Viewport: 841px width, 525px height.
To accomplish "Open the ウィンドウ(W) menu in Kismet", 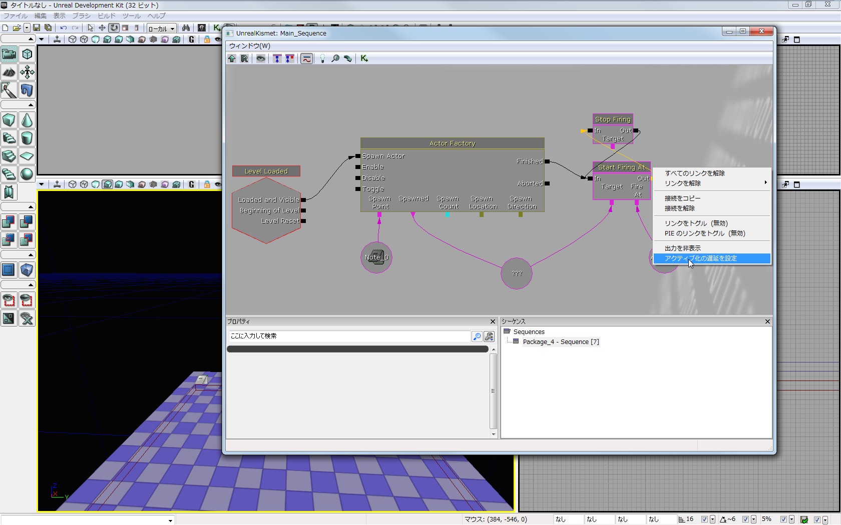I will [250, 45].
